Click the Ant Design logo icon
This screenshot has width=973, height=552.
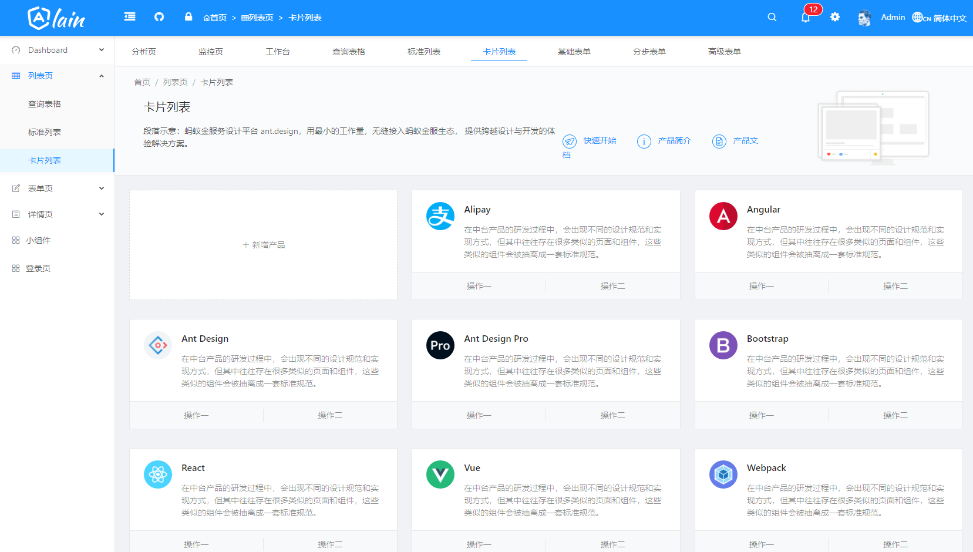pyautogui.click(x=158, y=345)
